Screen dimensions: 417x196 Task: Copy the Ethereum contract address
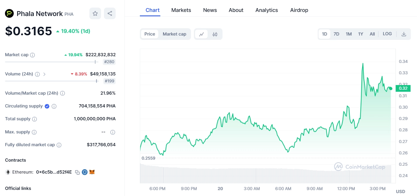coord(77,172)
